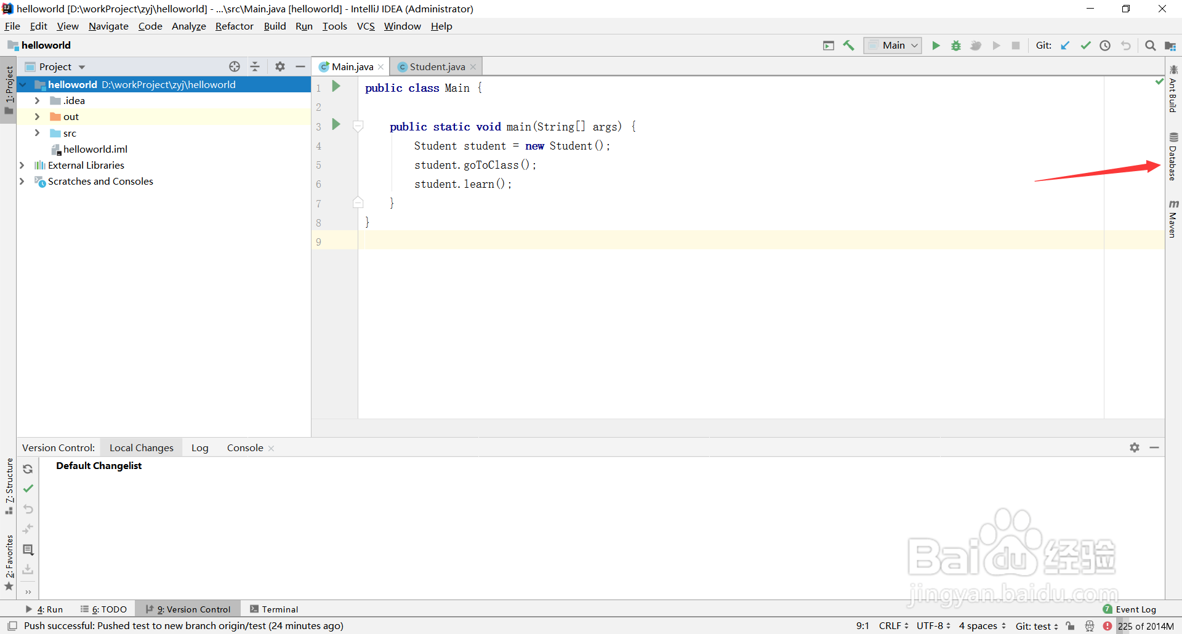The height and width of the screenshot is (634, 1182).
Task: Select the helloworld.iml file
Action: click(x=95, y=149)
